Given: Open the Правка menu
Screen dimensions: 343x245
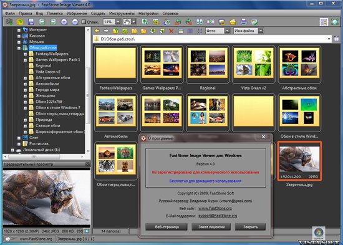Looking at the screenshot, I should [26, 13].
